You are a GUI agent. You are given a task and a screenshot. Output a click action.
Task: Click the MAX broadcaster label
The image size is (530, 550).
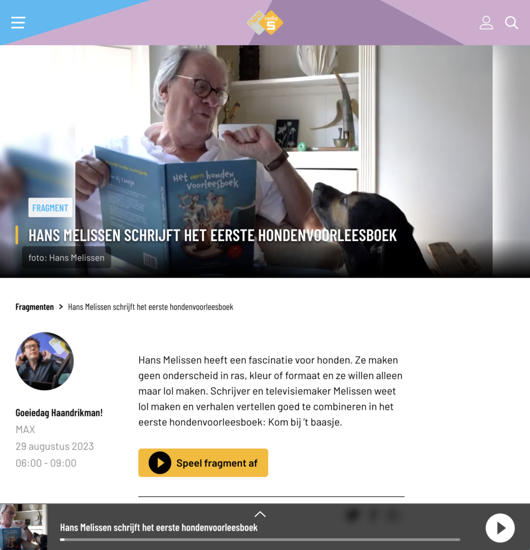point(25,429)
